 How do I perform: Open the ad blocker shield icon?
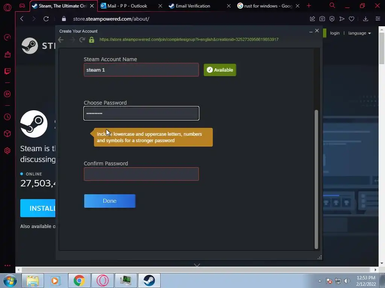click(332, 19)
